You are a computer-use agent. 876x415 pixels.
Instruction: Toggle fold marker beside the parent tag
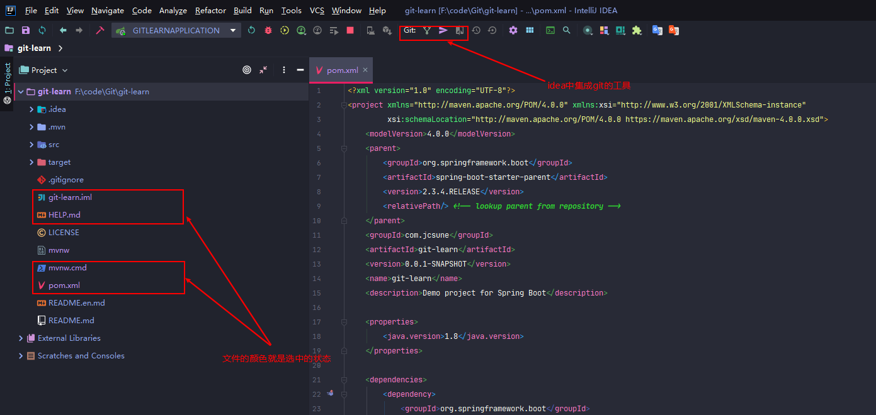pyautogui.click(x=344, y=148)
